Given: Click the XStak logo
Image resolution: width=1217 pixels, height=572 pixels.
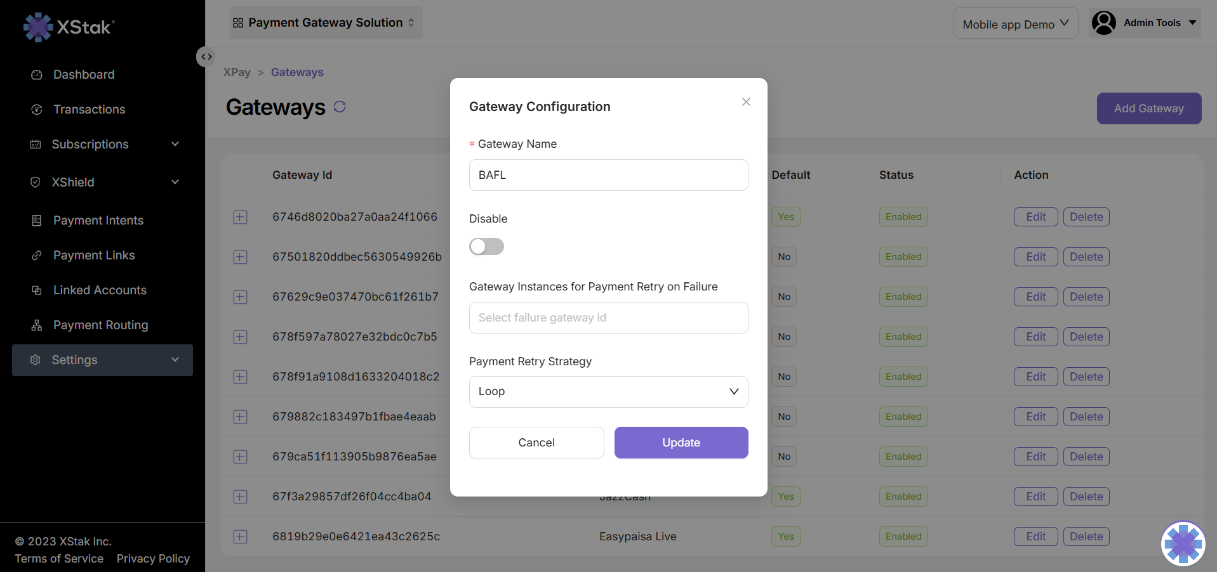Looking at the screenshot, I should pyautogui.click(x=69, y=27).
